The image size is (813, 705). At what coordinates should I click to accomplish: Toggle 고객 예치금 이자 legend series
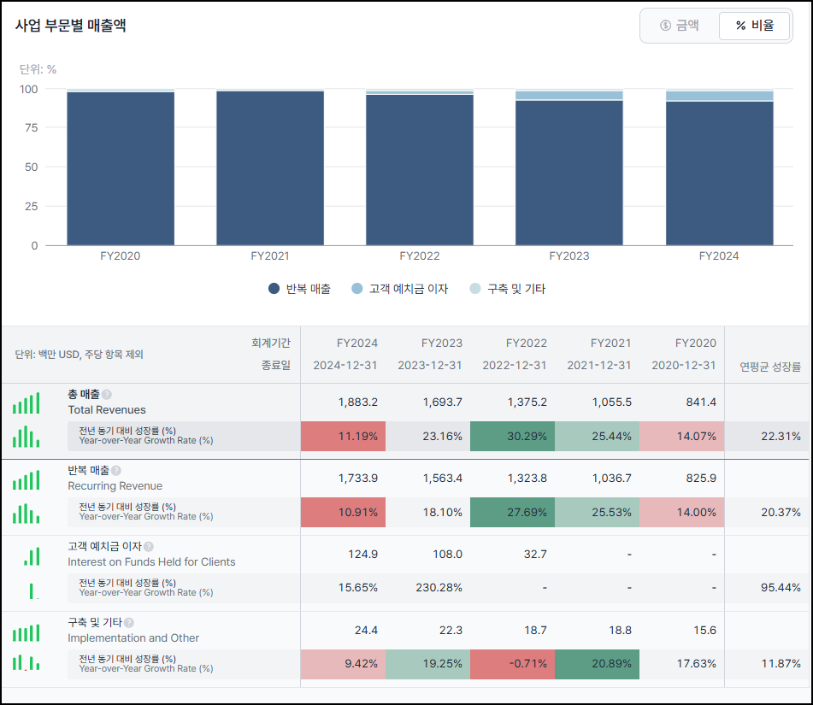(399, 289)
